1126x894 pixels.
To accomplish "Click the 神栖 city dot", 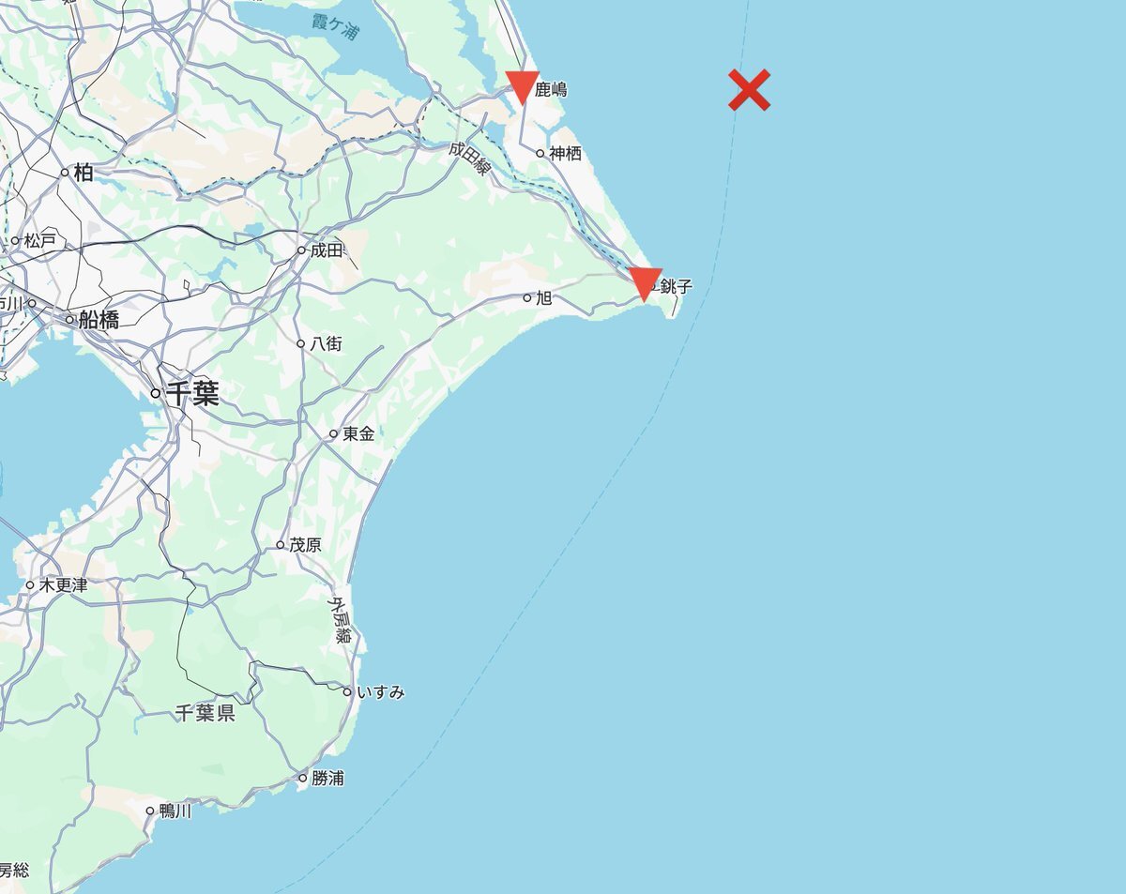I will [x=540, y=153].
